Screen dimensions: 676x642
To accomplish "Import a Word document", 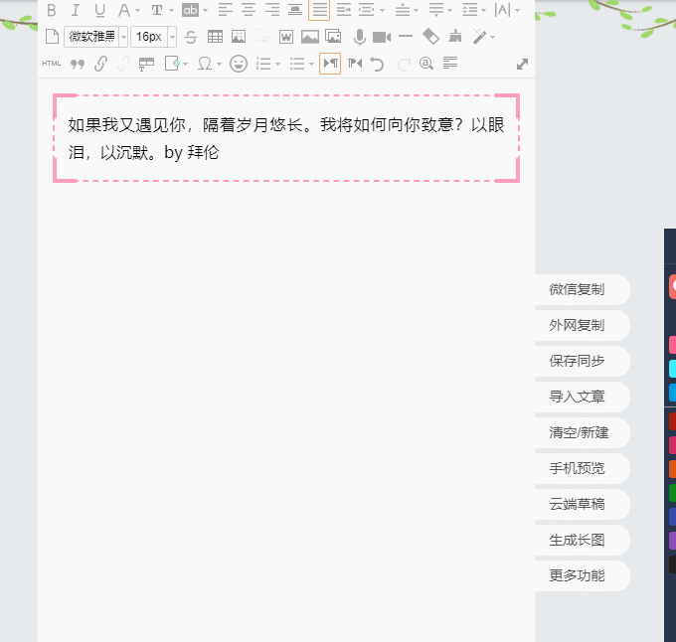I will tap(286, 37).
